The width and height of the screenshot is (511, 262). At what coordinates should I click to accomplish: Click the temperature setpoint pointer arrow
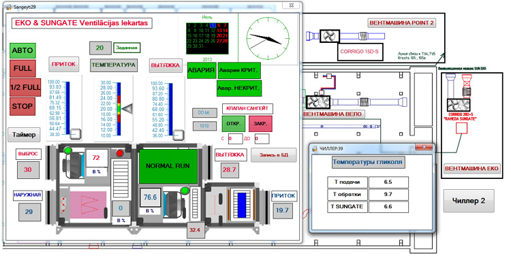coord(127,109)
